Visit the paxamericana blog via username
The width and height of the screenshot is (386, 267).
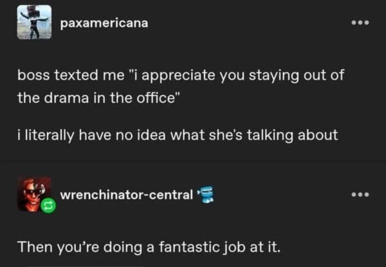coord(104,23)
